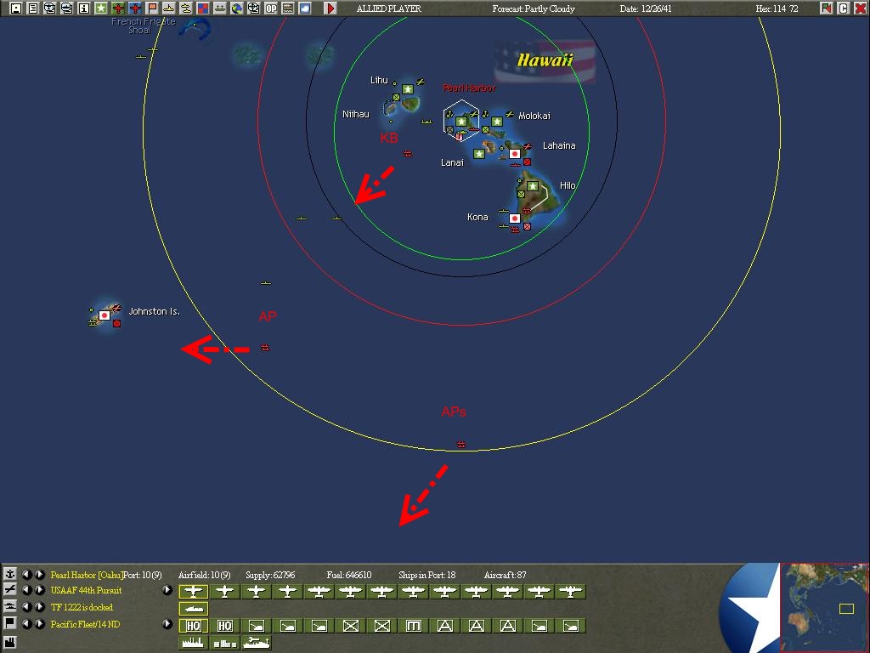Viewport: 870px width, 653px height.
Task: Click the globe map icon on toolbar
Action: (238, 8)
